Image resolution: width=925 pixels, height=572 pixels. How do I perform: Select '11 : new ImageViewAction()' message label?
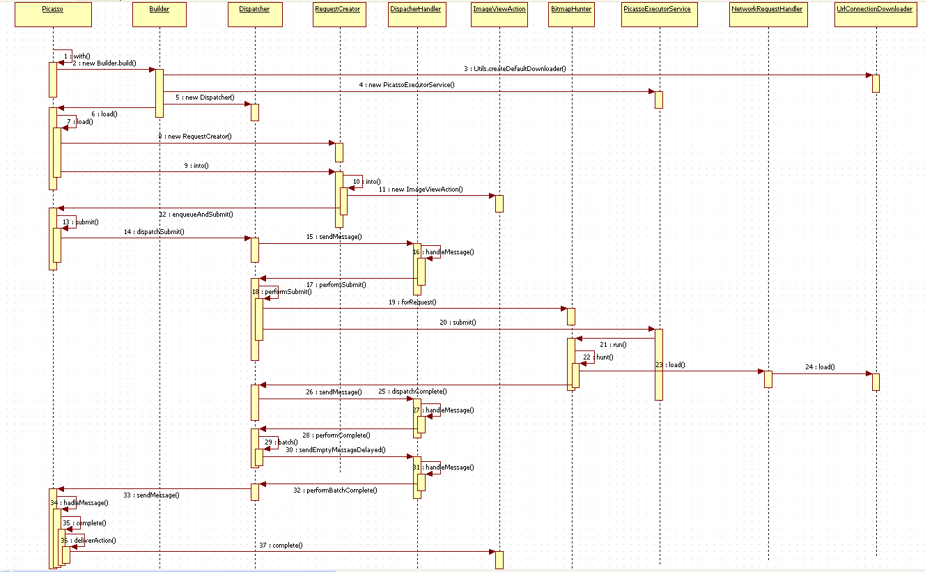click(421, 190)
